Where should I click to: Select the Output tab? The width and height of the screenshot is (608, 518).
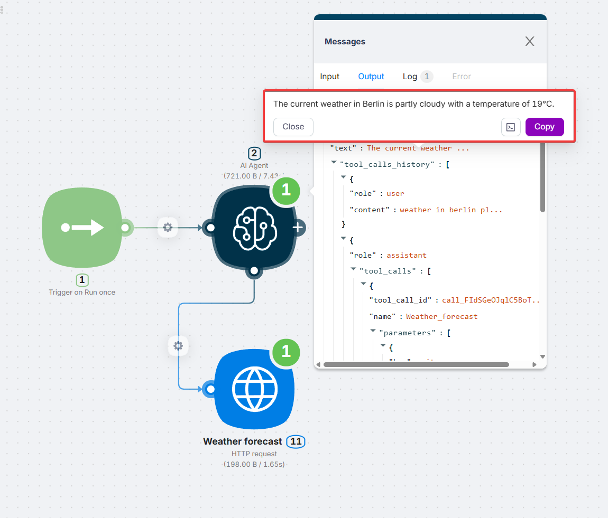point(371,77)
